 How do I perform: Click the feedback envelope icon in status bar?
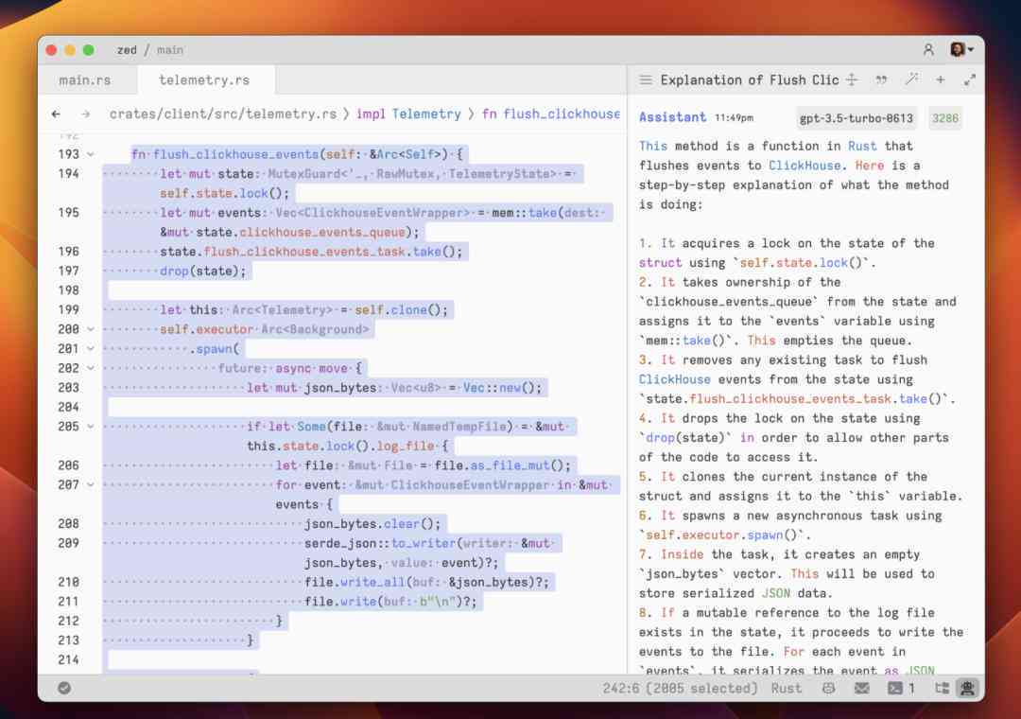point(861,688)
